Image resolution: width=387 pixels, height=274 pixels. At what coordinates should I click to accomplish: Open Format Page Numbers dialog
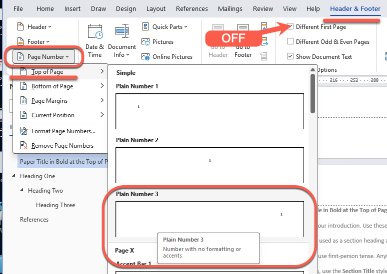coord(63,131)
